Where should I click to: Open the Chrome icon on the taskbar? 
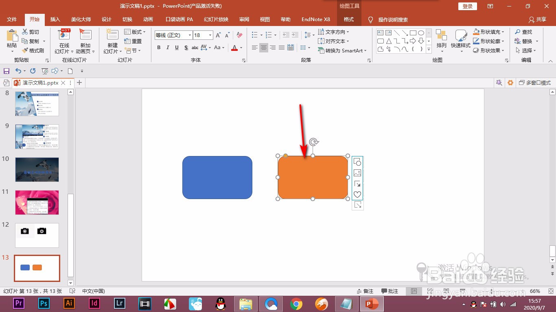click(296, 303)
